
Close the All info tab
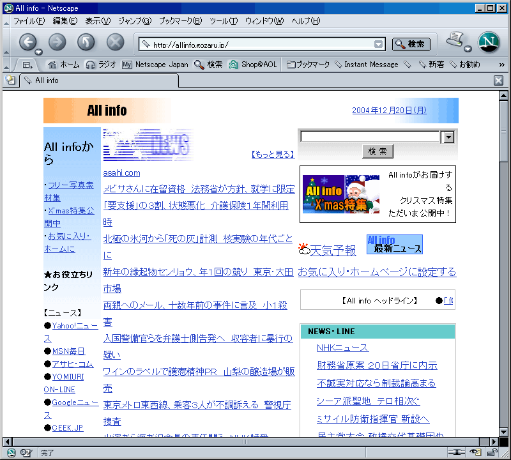(x=498, y=80)
